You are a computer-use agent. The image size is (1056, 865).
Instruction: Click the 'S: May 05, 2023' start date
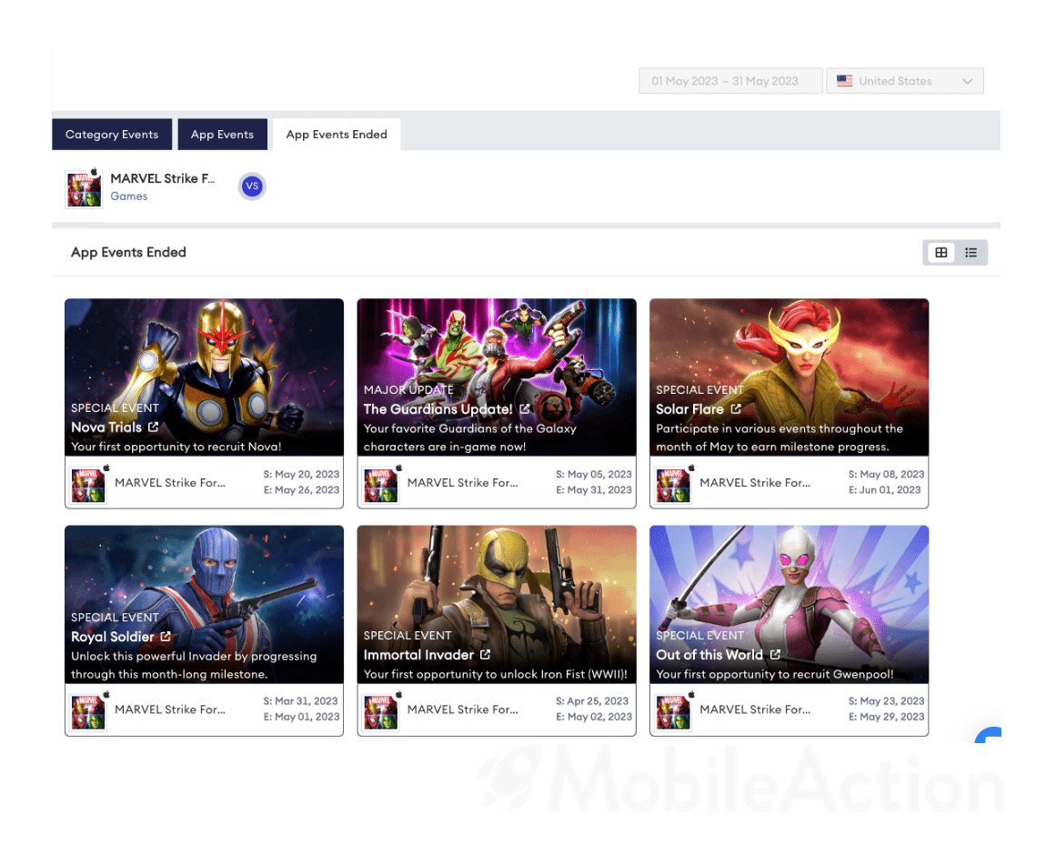point(593,474)
